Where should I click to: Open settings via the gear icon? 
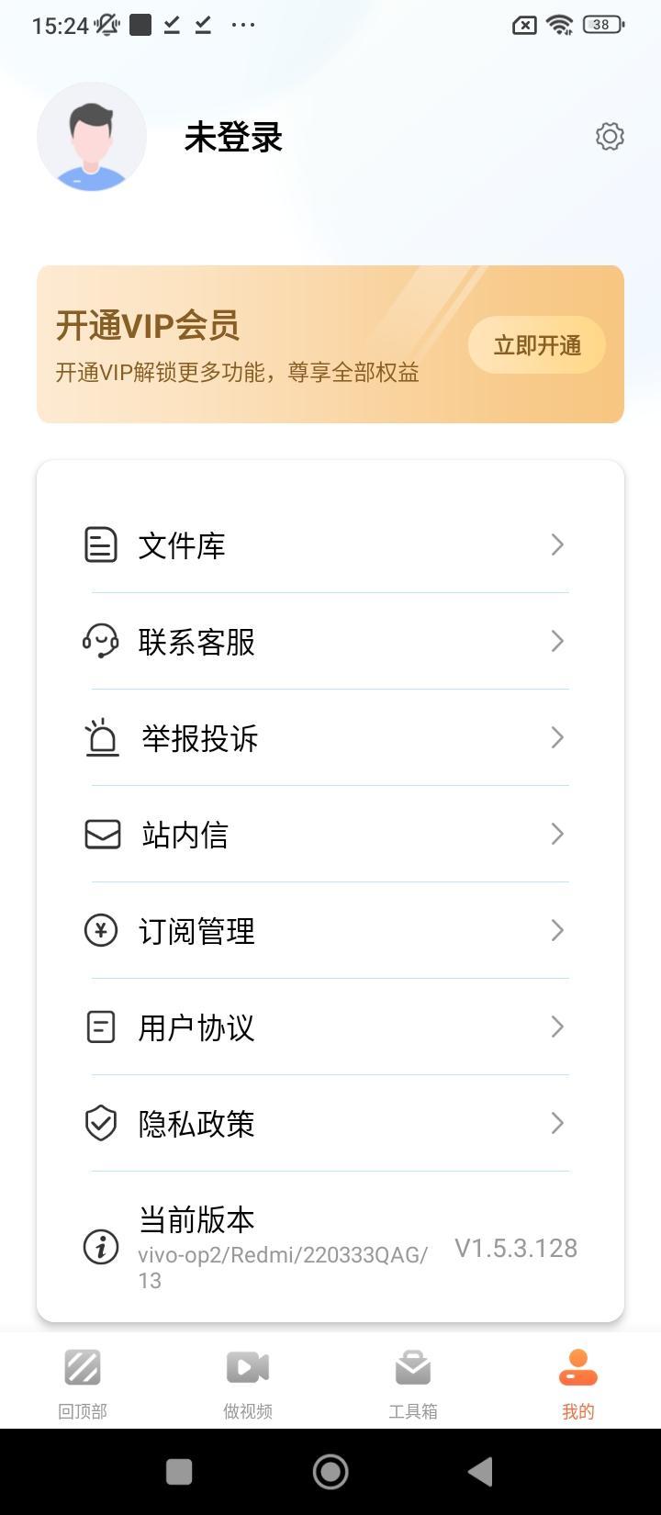pyautogui.click(x=610, y=137)
